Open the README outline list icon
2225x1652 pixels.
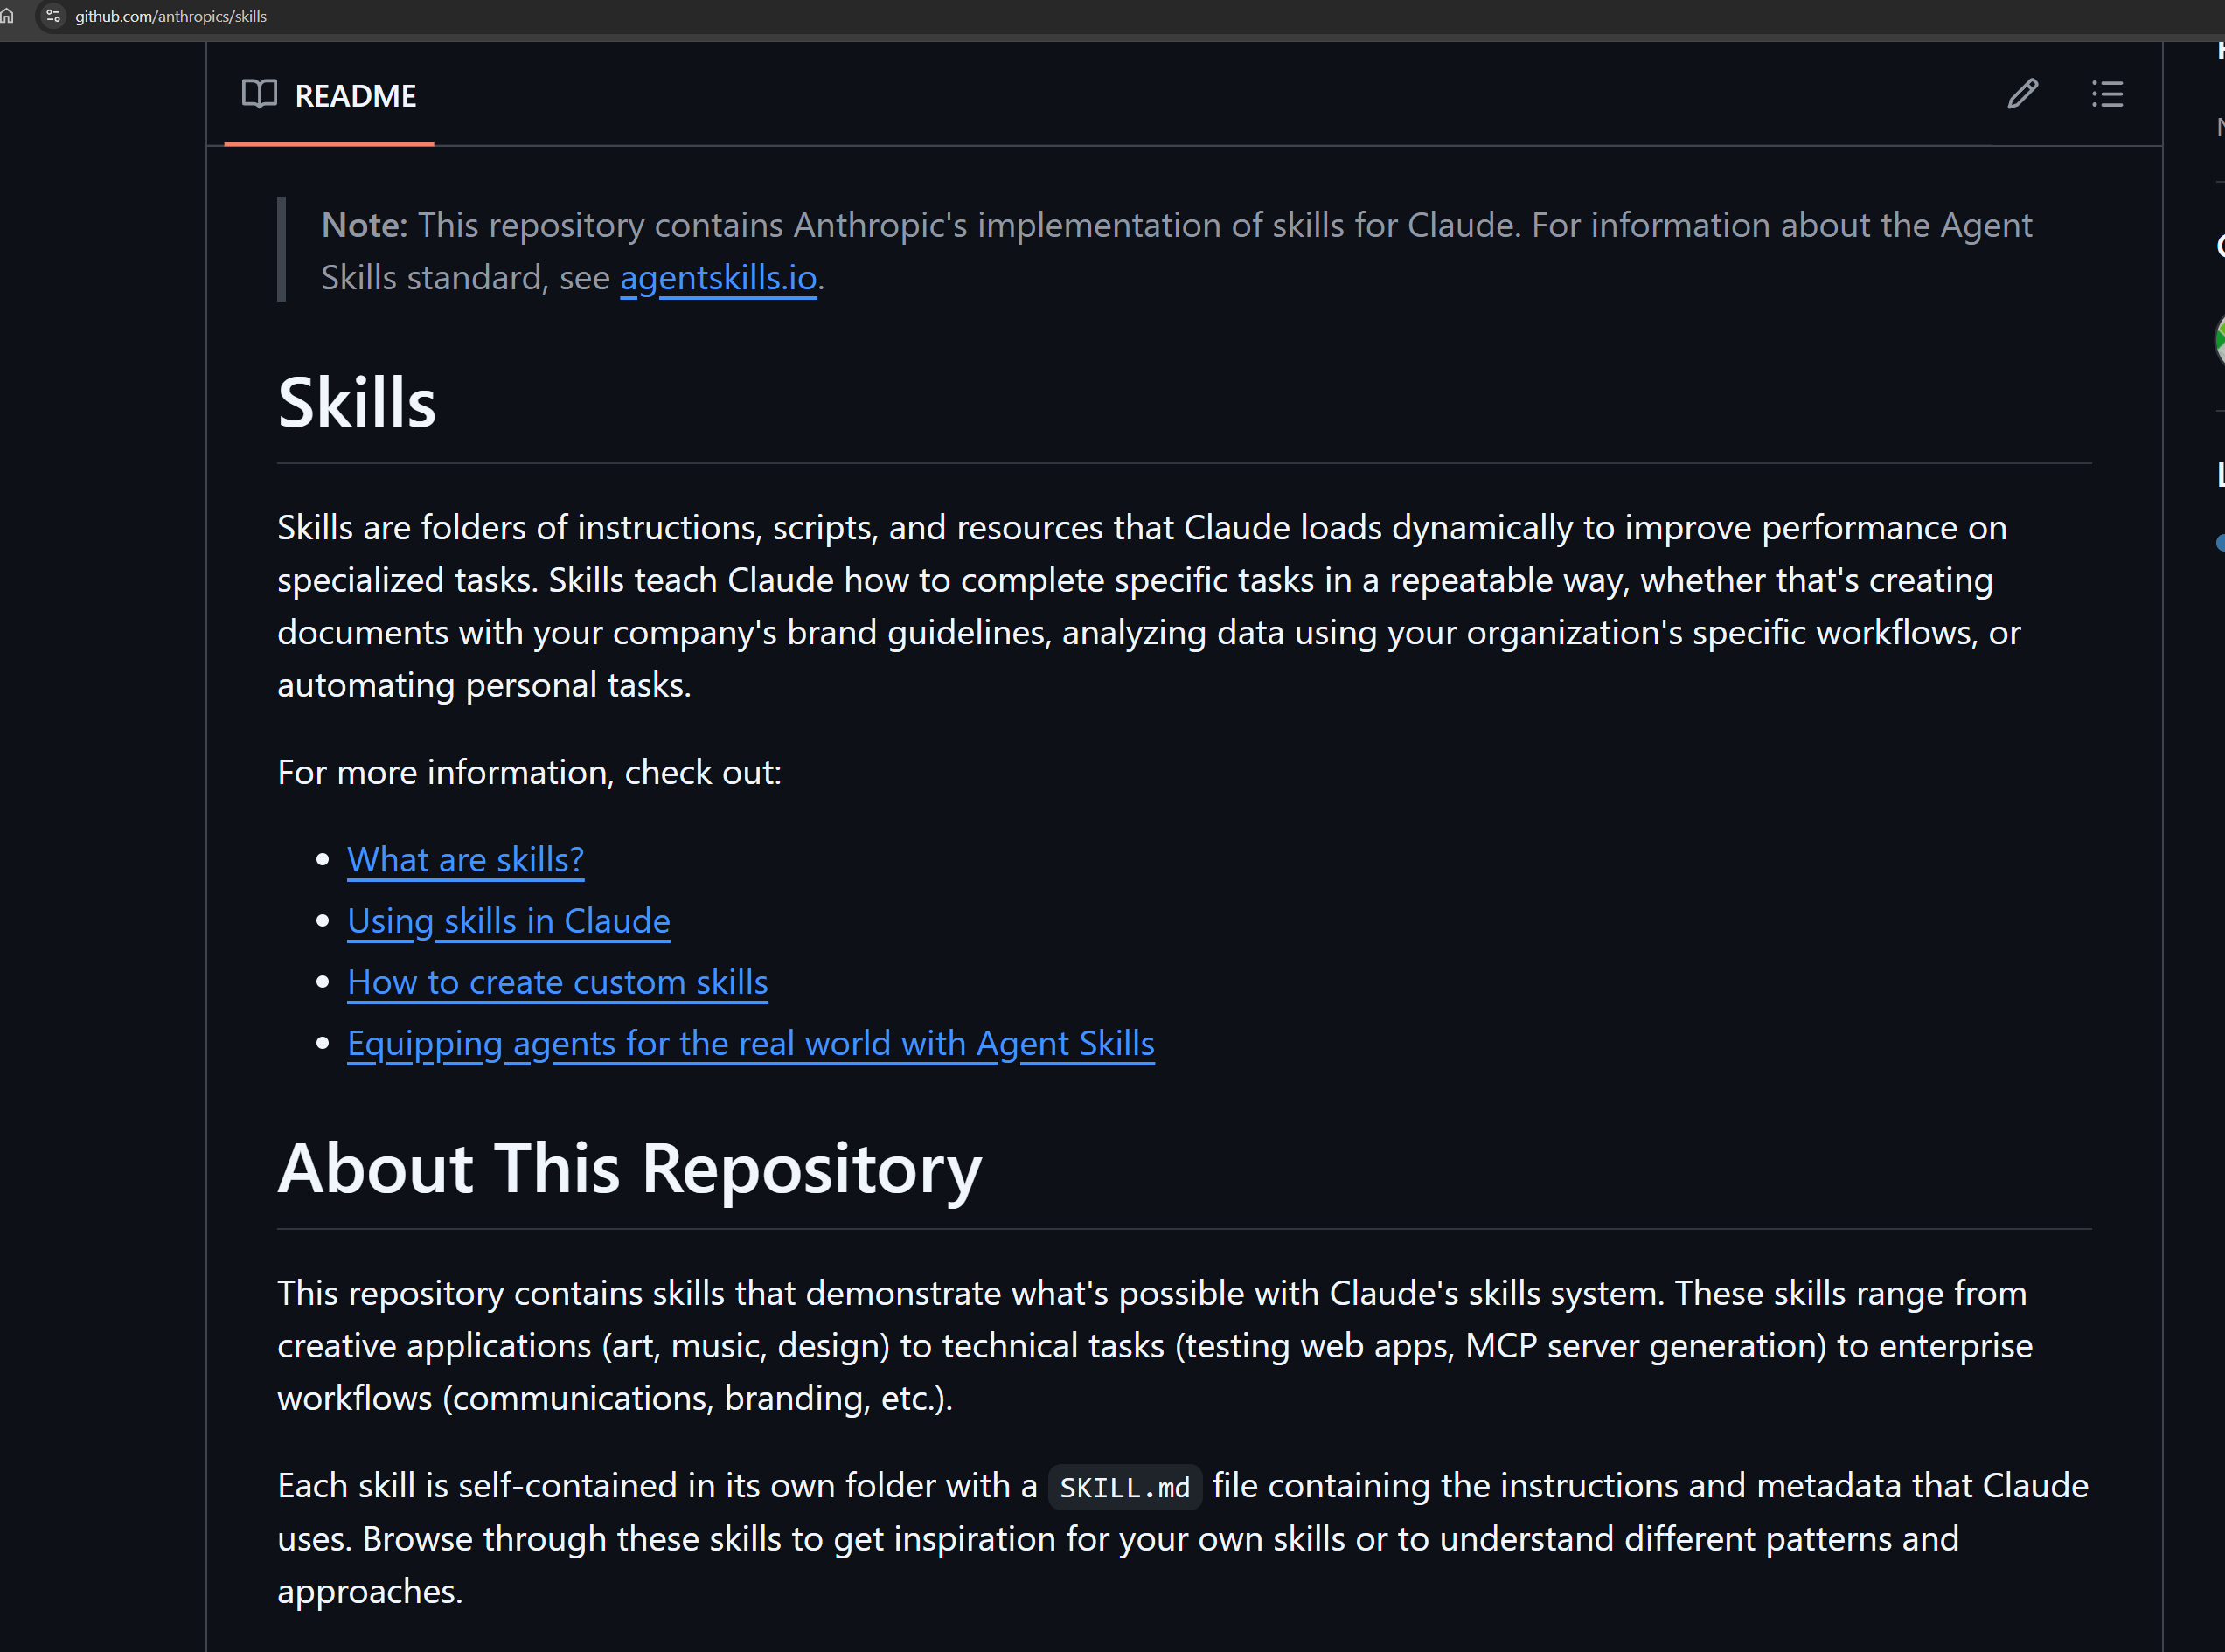pyautogui.click(x=2107, y=94)
